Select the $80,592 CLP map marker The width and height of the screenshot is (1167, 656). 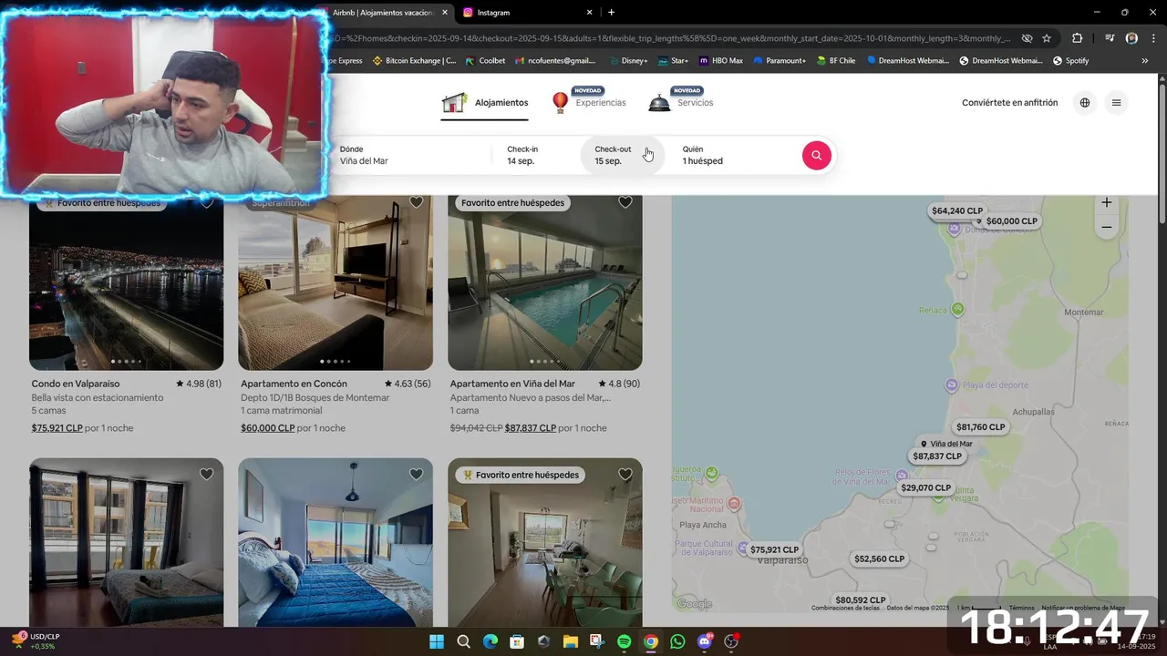coord(861,600)
